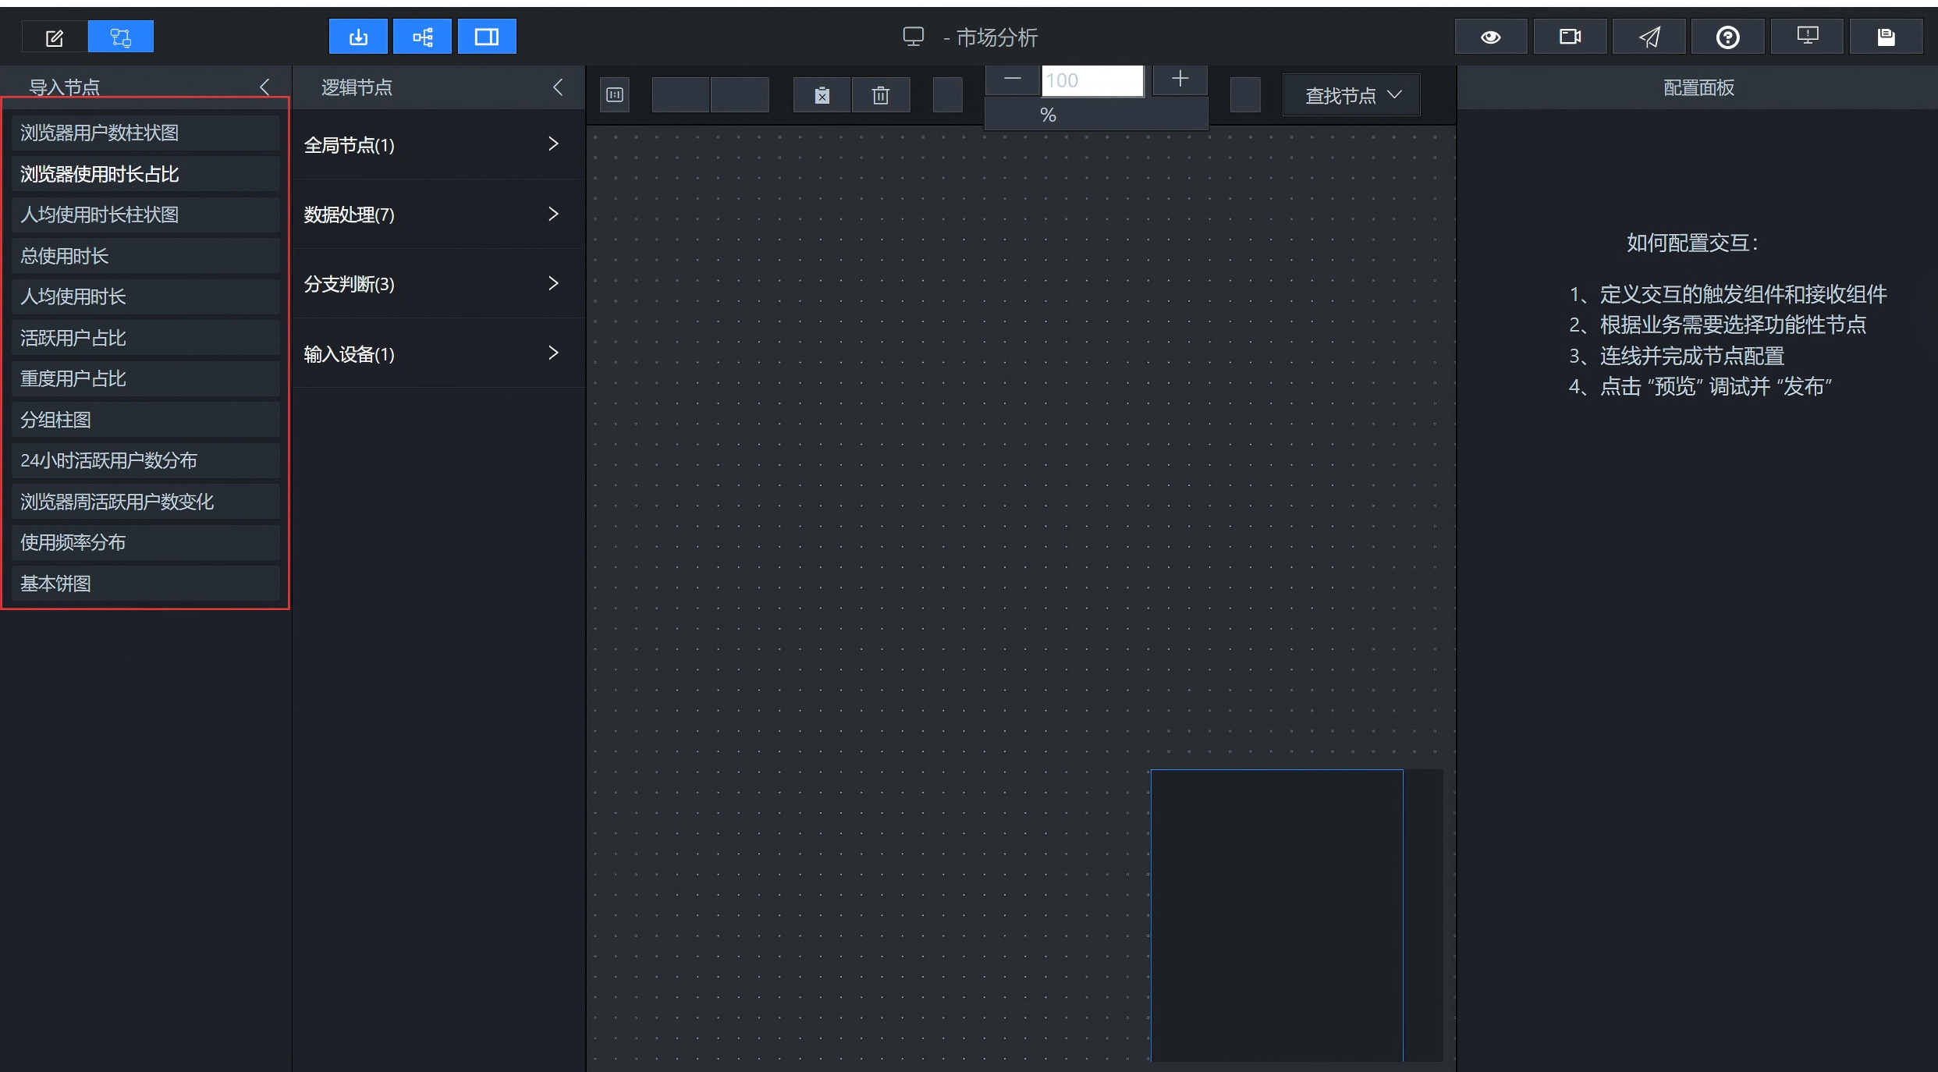
Task: Click the minimap viewport thumbnail on canvas
Action: 1276,915
